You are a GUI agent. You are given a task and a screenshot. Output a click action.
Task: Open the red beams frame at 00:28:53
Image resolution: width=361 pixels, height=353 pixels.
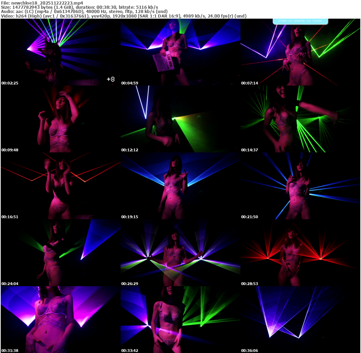(x=300, y=253)
